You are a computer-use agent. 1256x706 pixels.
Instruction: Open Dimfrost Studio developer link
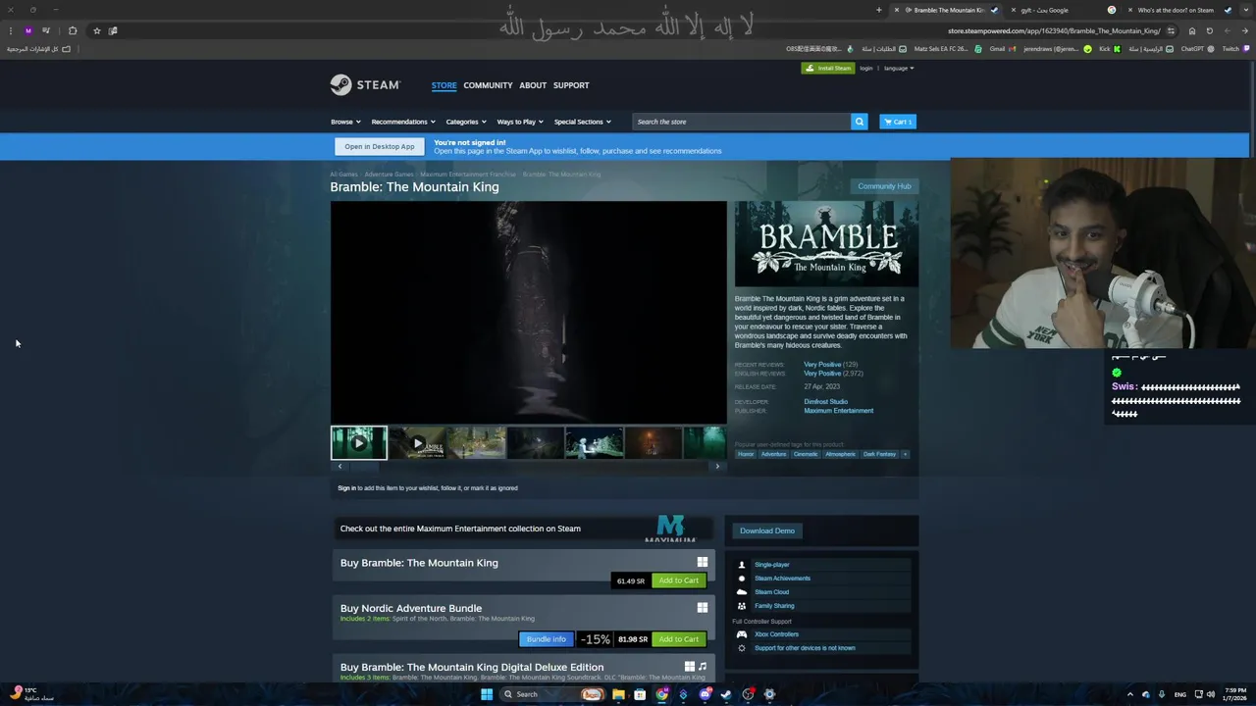coord(826,402)
